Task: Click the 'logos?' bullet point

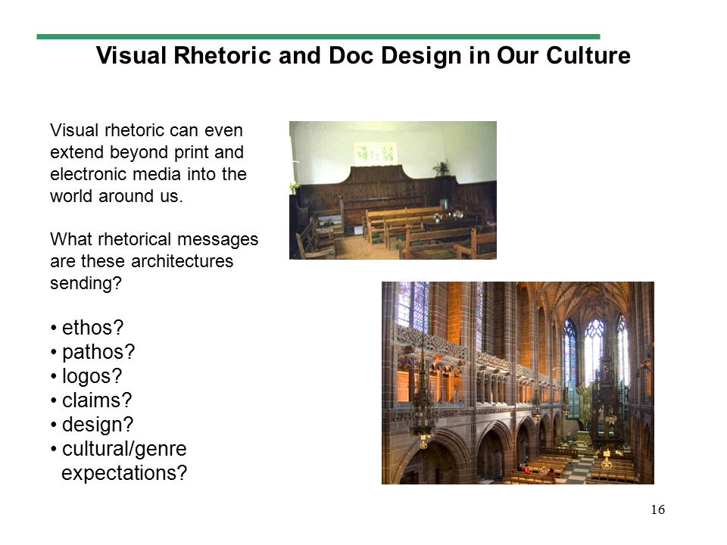Action: click(86, 376)
